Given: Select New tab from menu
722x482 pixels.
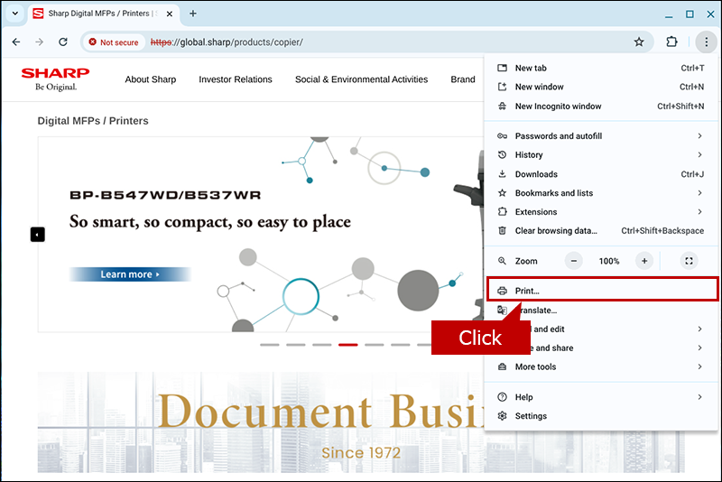Looking at the screenshot, I should (x=601, y=68).
